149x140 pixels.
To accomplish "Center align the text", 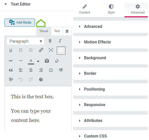I will coord(31,70).
